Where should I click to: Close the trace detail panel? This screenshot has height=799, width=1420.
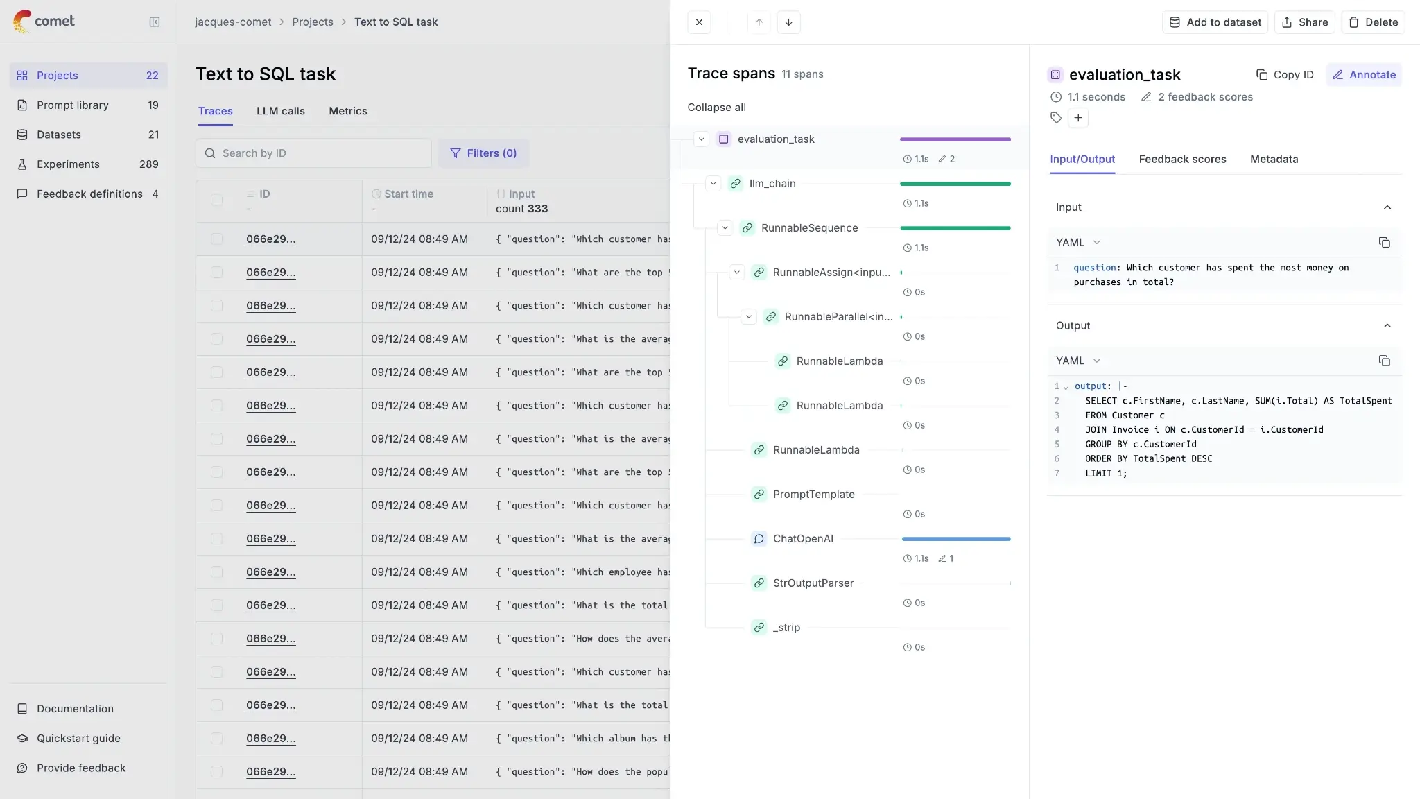(699, 22)
